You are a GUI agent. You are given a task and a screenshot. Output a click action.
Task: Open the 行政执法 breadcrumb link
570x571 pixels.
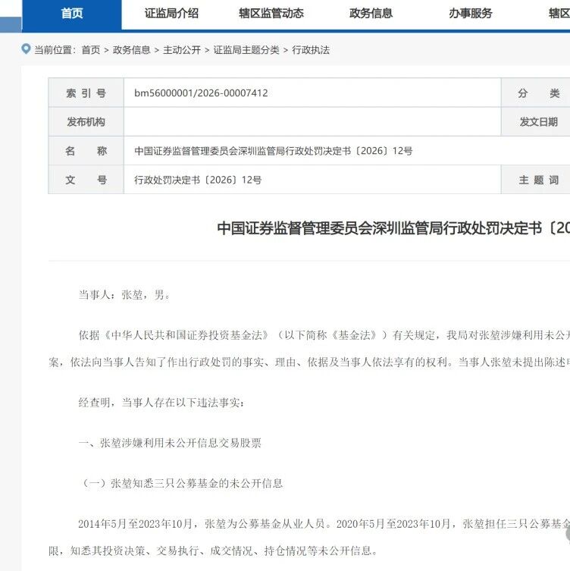point(311,50)
